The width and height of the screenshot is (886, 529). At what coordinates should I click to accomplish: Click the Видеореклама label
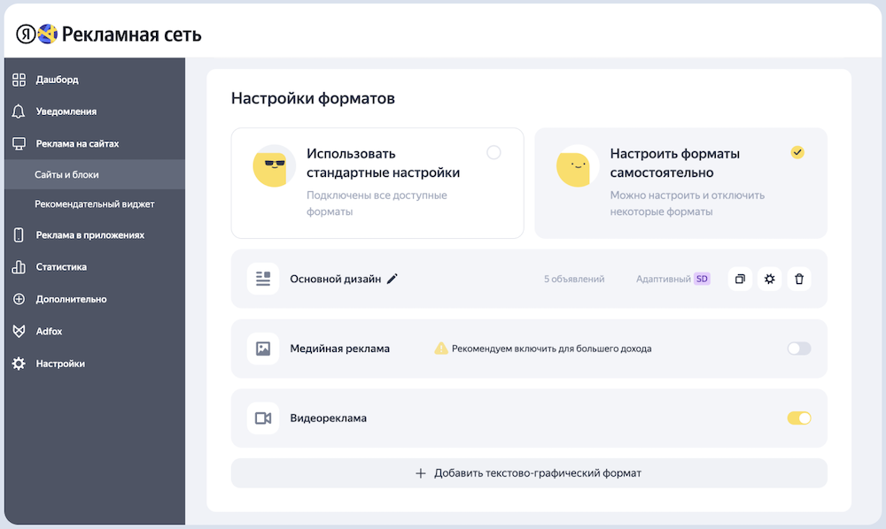click(x=329, y=418)
